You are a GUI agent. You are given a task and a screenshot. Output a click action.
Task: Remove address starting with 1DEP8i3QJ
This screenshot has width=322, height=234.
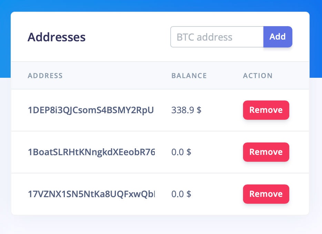click(266, 110)
